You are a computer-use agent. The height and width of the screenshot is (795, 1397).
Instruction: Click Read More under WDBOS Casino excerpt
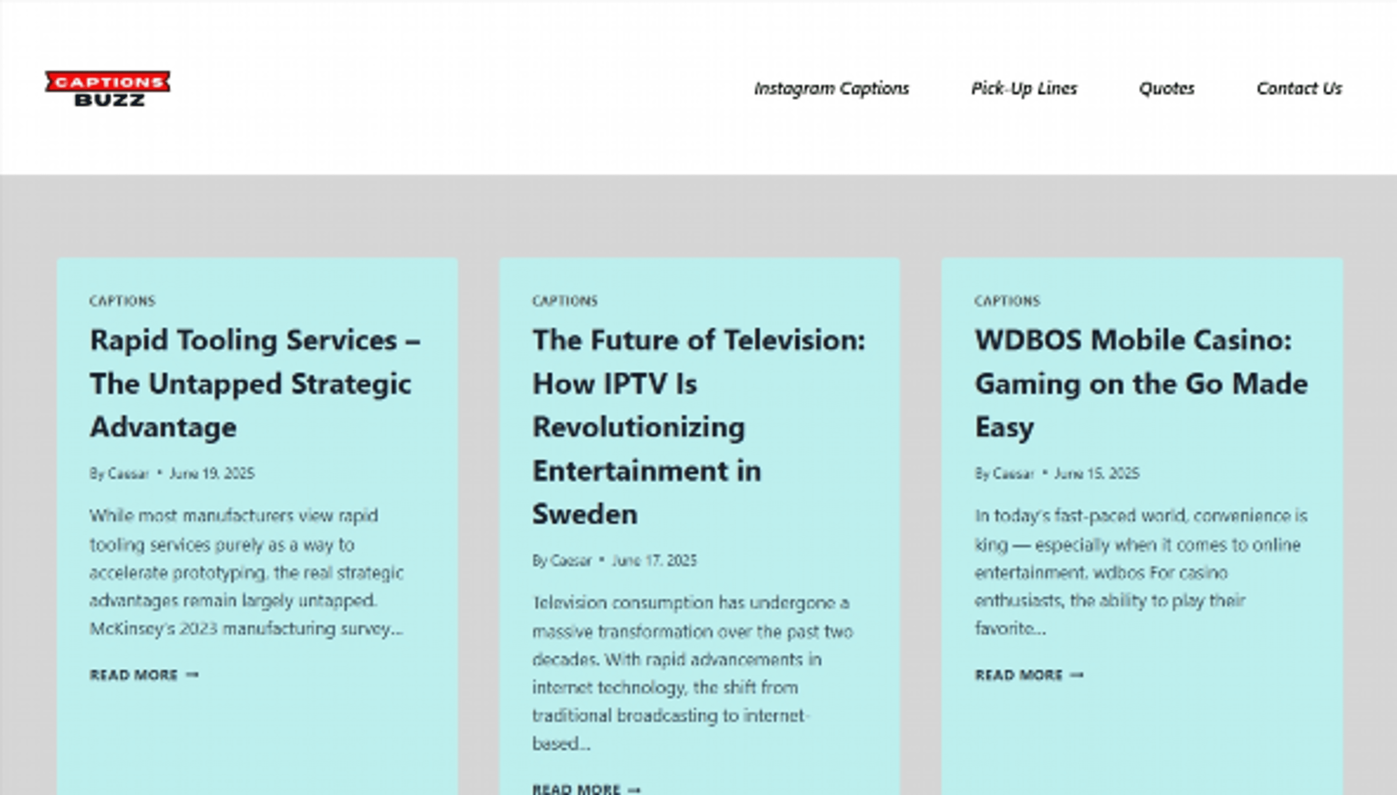(x=1019, y=675)
